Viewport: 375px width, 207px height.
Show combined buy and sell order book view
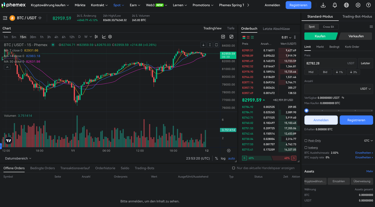point(244,37)
